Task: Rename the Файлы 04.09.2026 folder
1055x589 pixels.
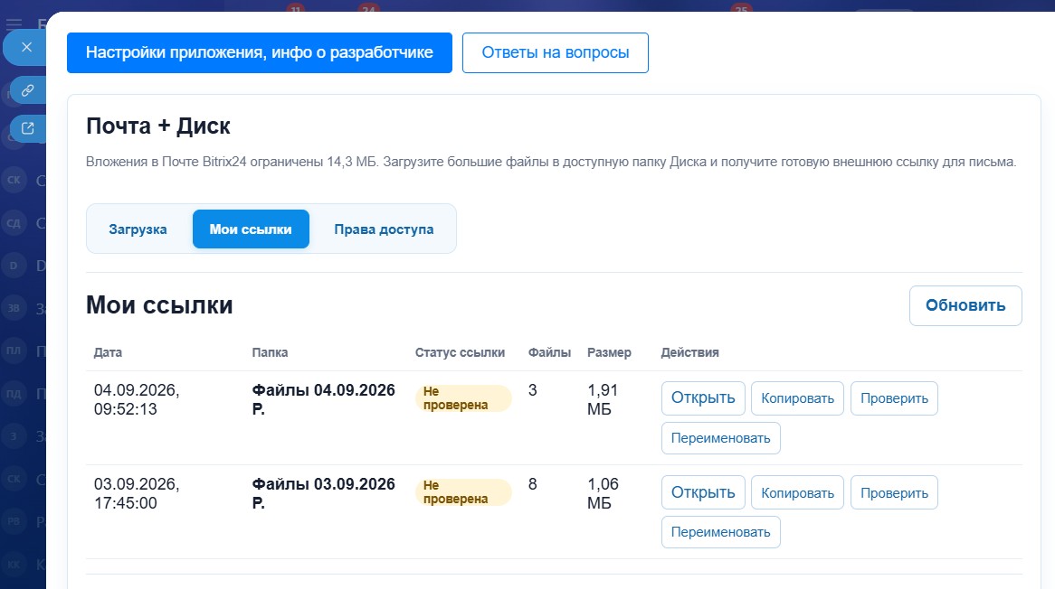Action: 720,438
